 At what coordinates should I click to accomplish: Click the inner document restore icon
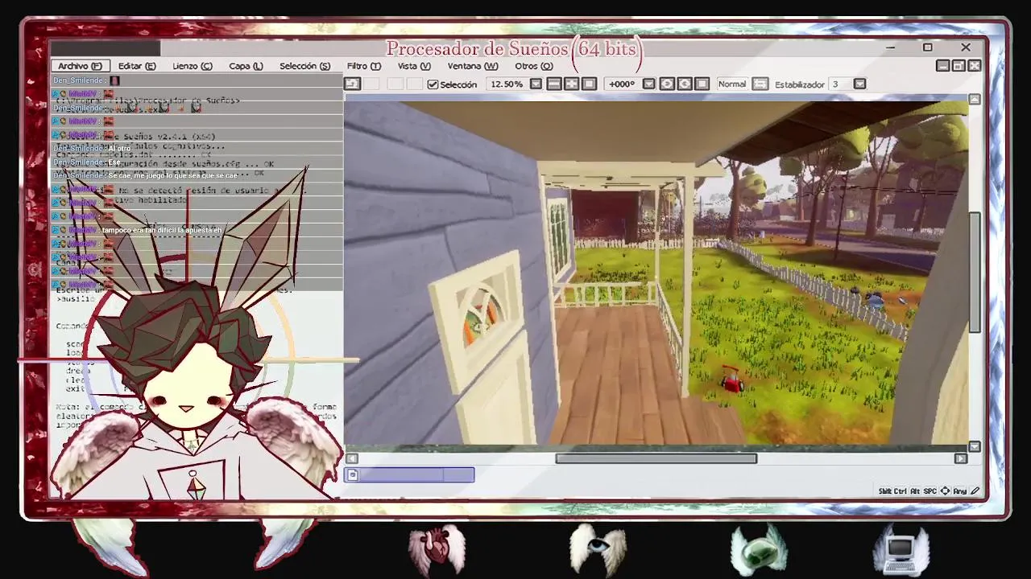pos(959,66)
